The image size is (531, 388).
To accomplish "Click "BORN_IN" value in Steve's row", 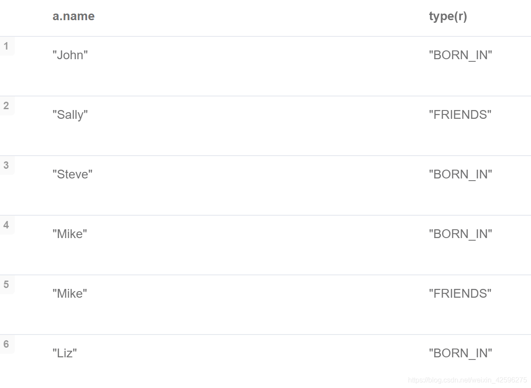I will tap(461, 174).
